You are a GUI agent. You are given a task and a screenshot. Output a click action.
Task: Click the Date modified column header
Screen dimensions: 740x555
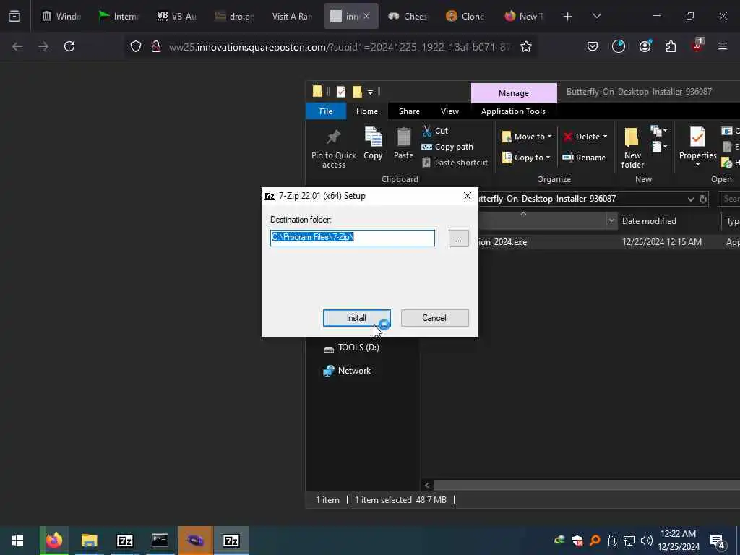click(649, 221)
